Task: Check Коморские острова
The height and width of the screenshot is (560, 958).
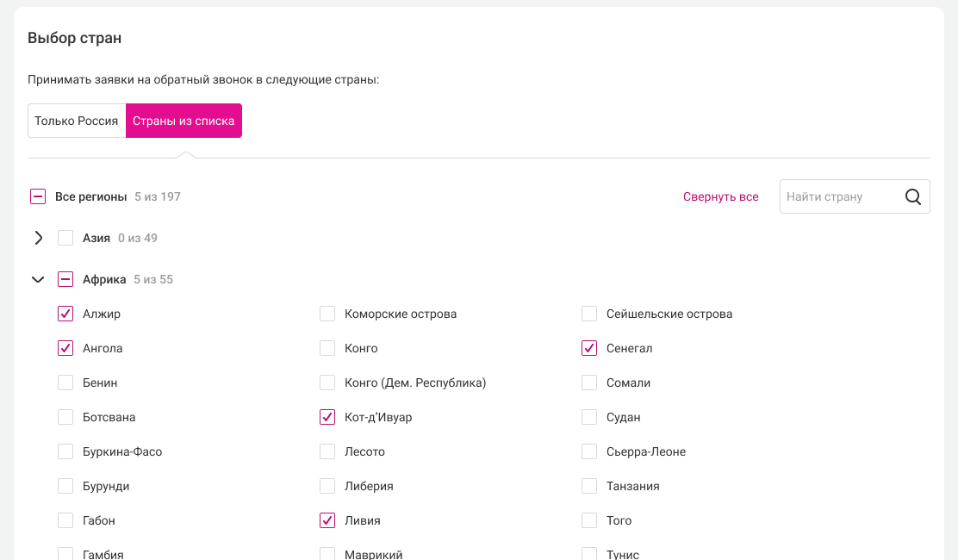Action: 327,314
